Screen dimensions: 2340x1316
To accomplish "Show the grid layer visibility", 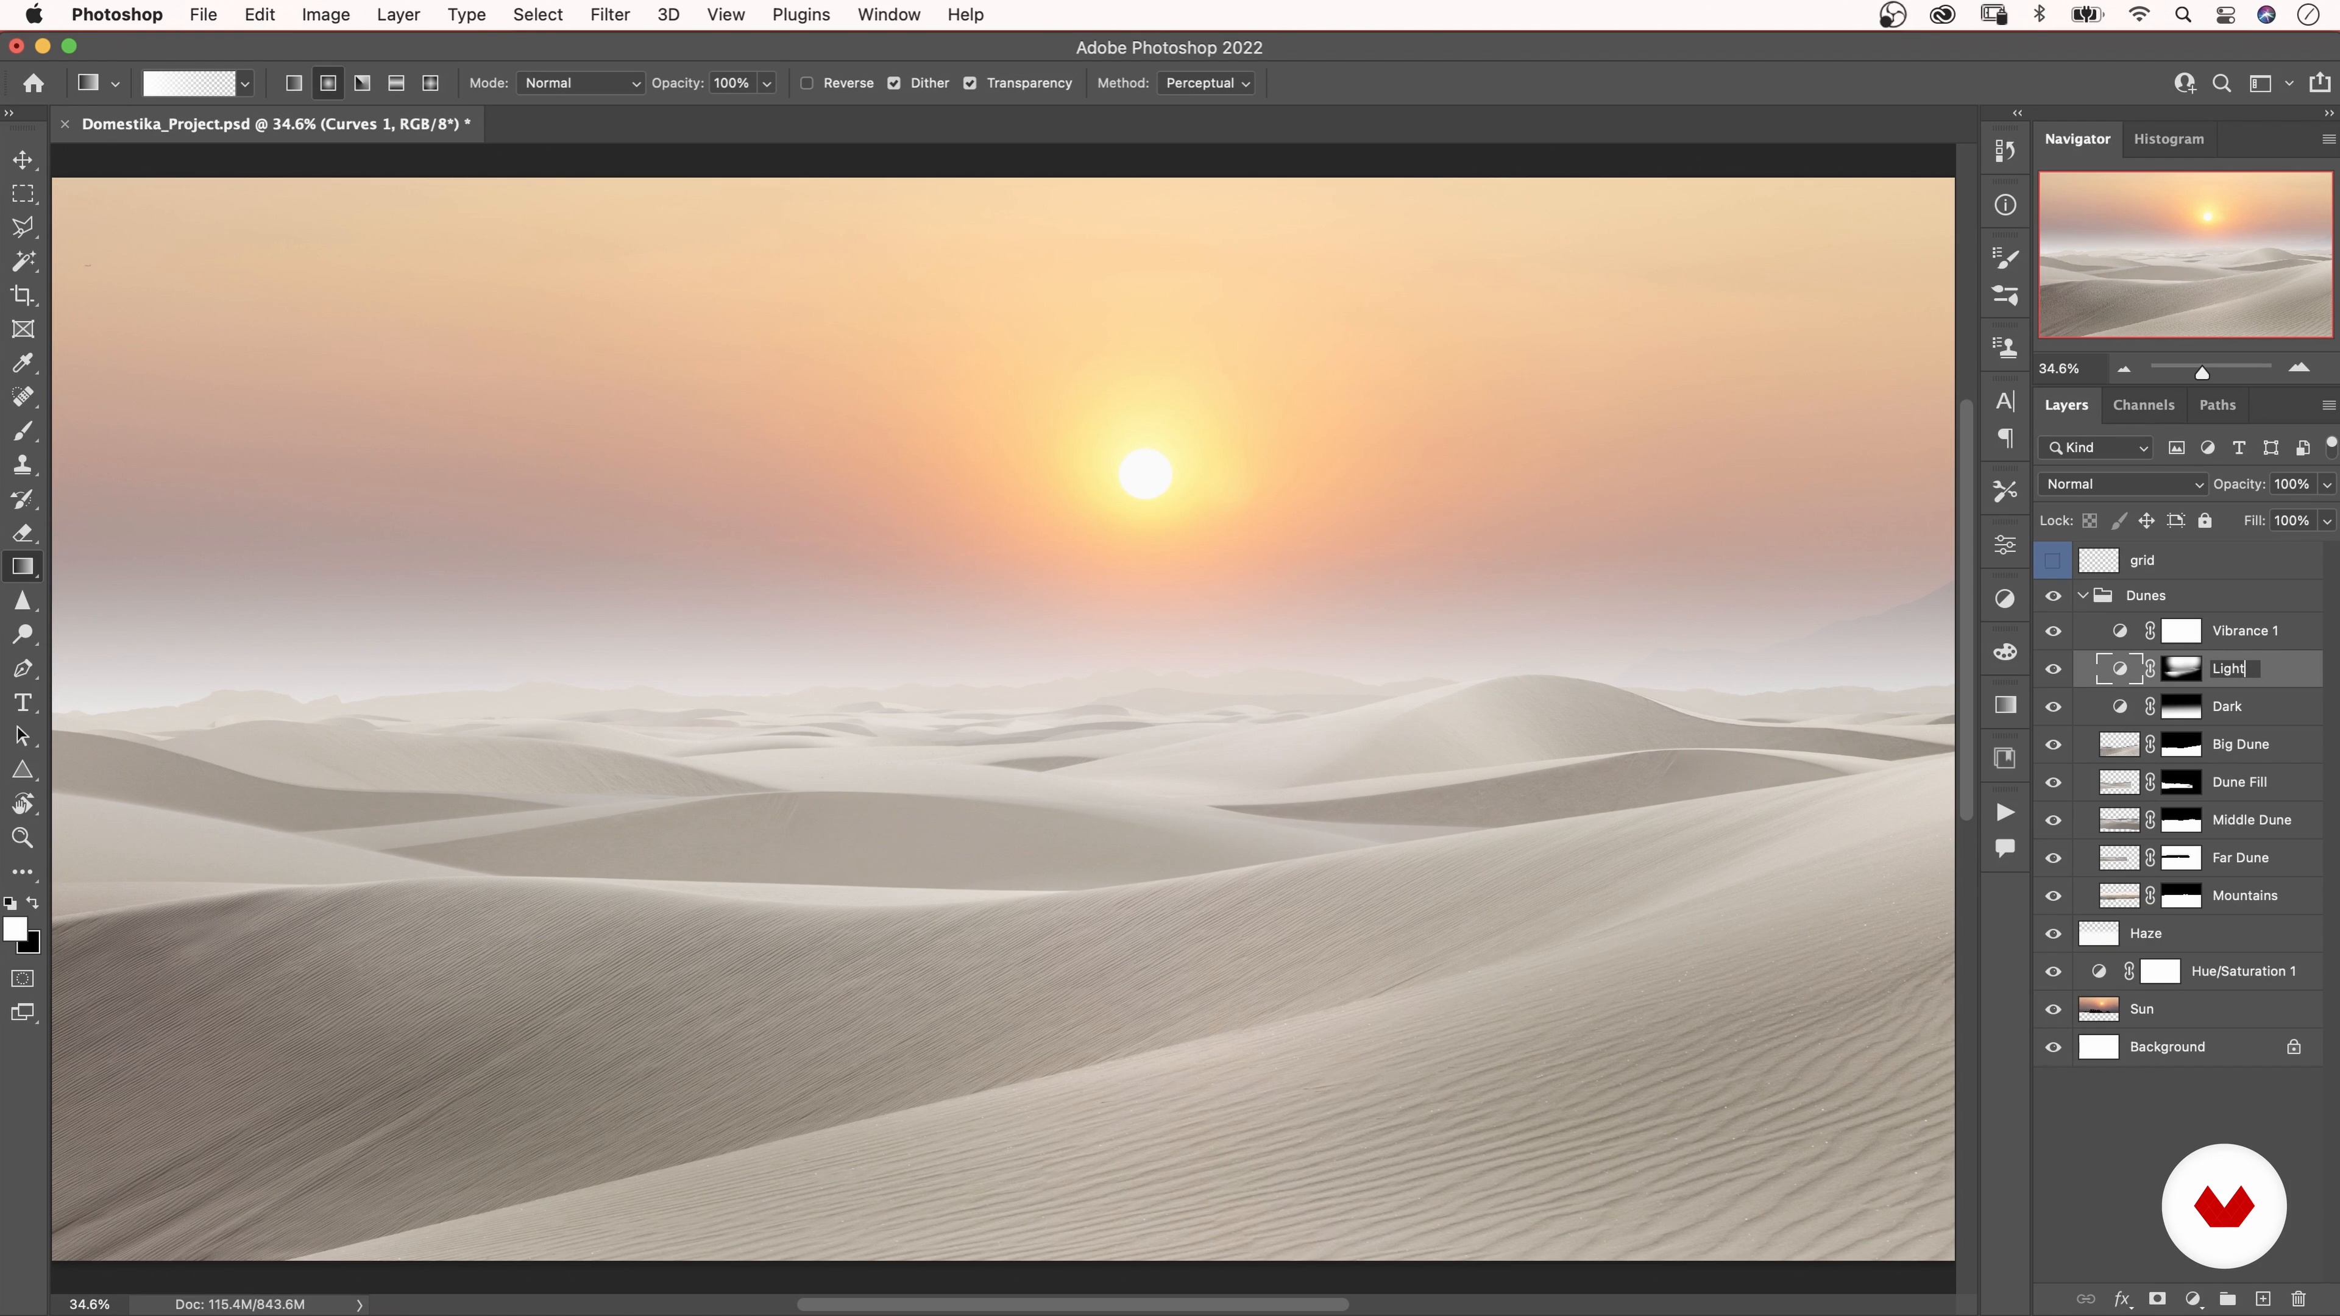I will tap(2053, 561).
